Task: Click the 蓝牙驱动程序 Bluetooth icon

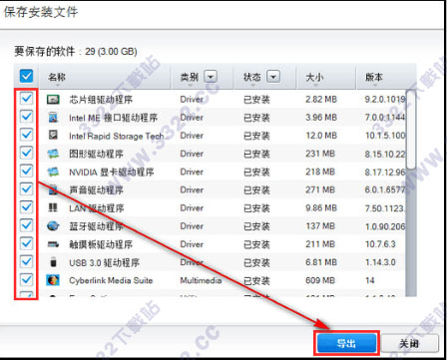Action: 53,226
